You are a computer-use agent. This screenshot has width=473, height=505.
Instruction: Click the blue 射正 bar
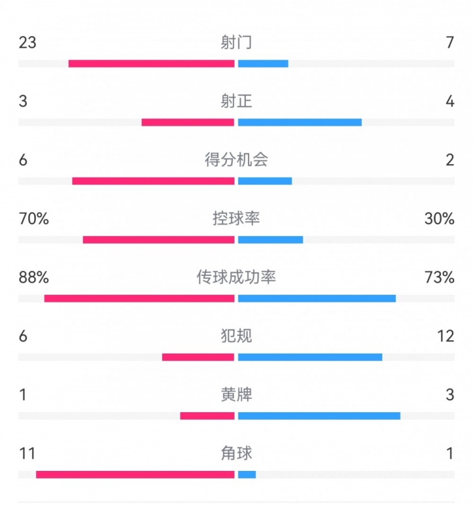[300, 122]
